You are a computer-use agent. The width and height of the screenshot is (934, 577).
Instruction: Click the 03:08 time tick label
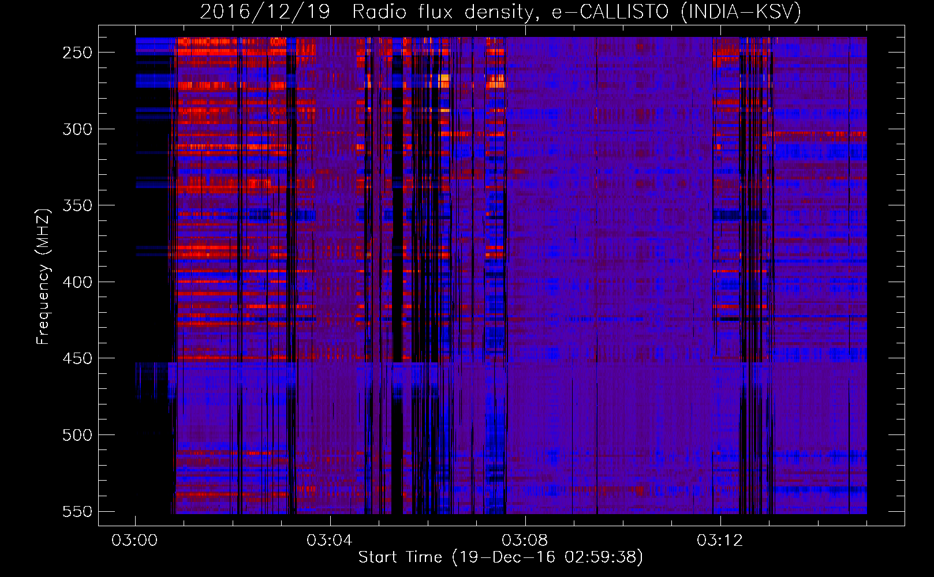[x=525, y=541]
